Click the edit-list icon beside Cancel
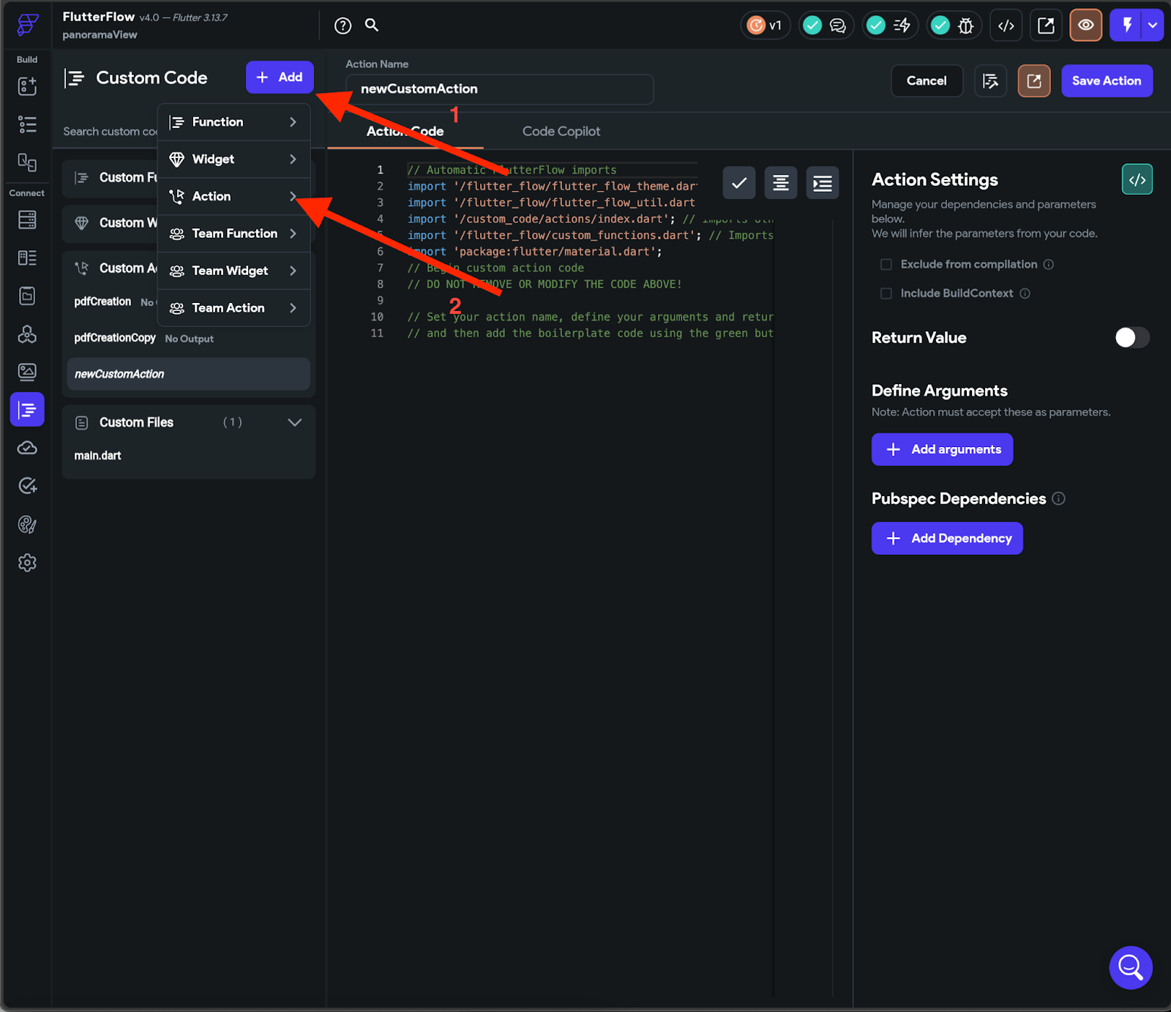 pyautogui.click(x=991, y=80)
